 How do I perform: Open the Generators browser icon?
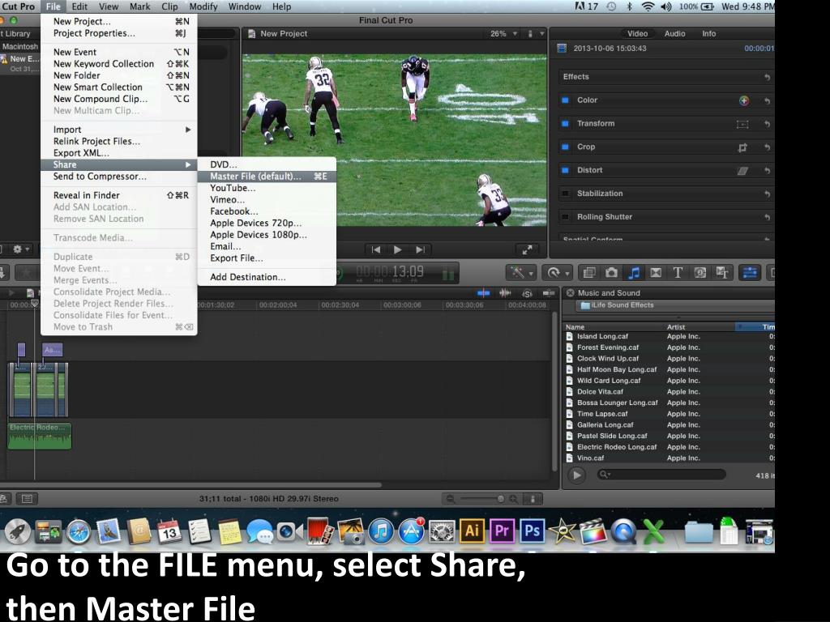pos(700,272)
